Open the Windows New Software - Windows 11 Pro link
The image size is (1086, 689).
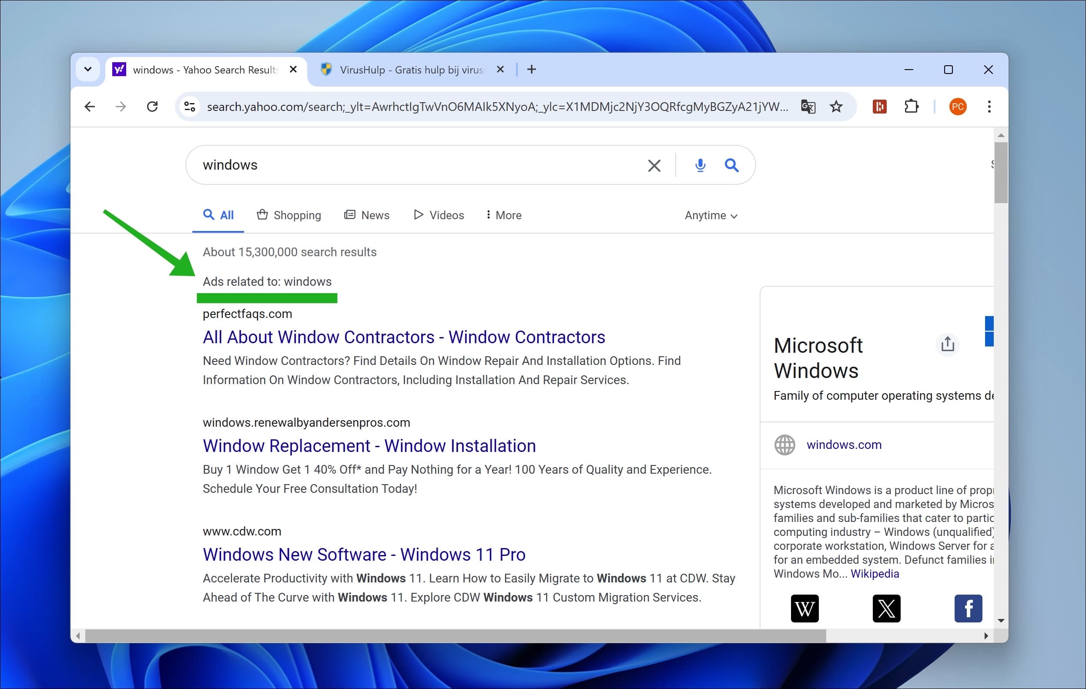pyautogui.click(x=364, y=554)
